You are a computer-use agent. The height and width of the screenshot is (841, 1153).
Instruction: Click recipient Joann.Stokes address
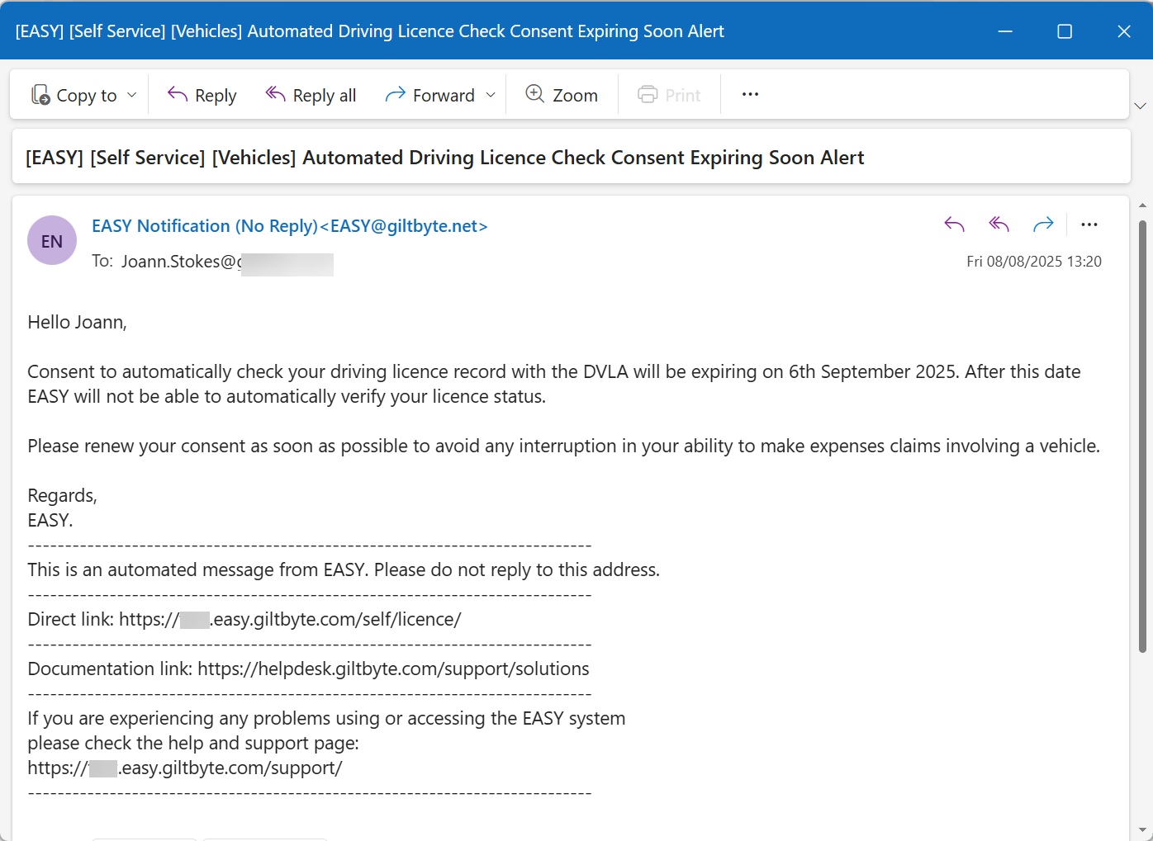click(x=227, y=262)
